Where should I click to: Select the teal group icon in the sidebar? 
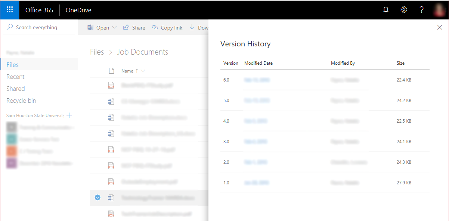point(12,139)
